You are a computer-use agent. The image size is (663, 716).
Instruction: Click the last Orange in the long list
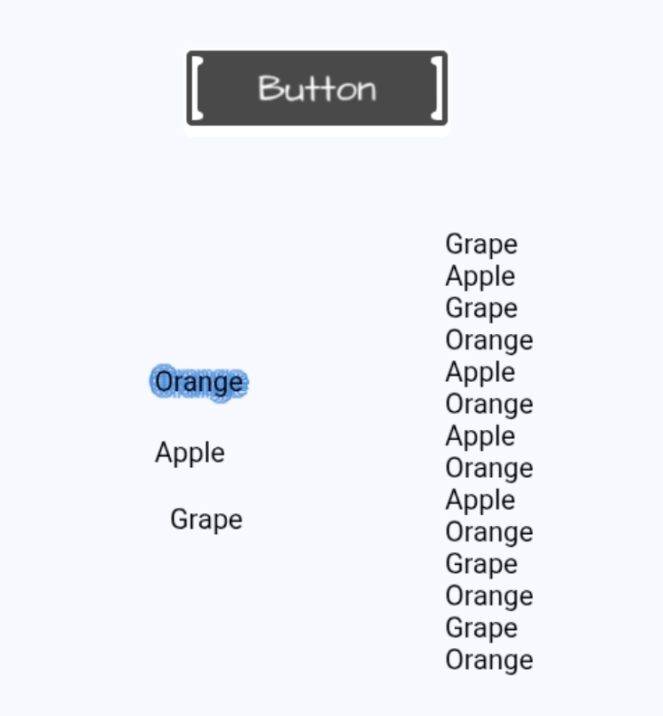pyautogui.click(x=489, y=660)
